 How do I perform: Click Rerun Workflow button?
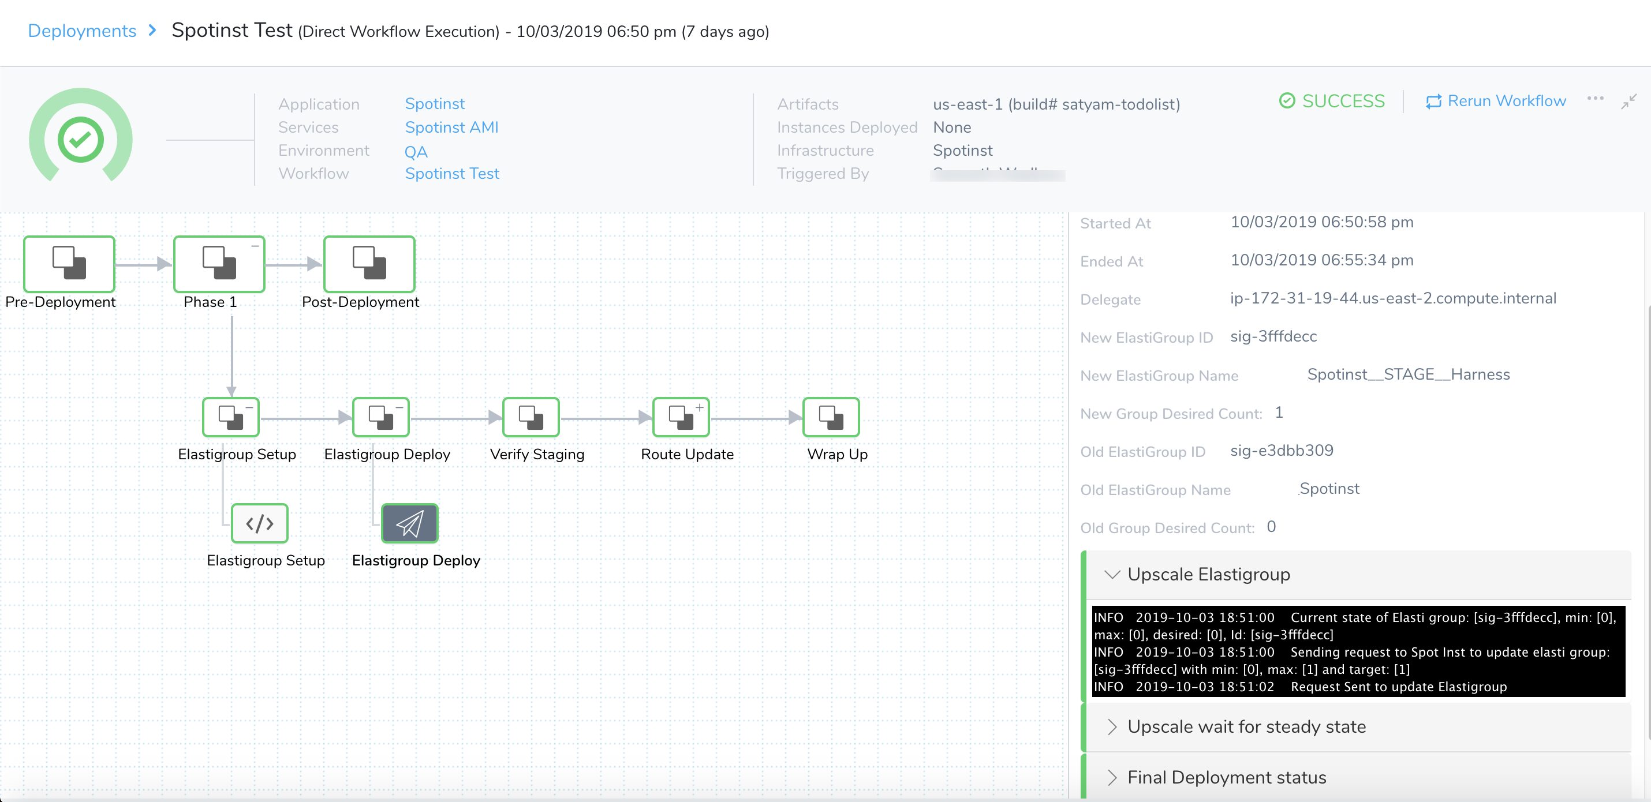point(1496,101)
